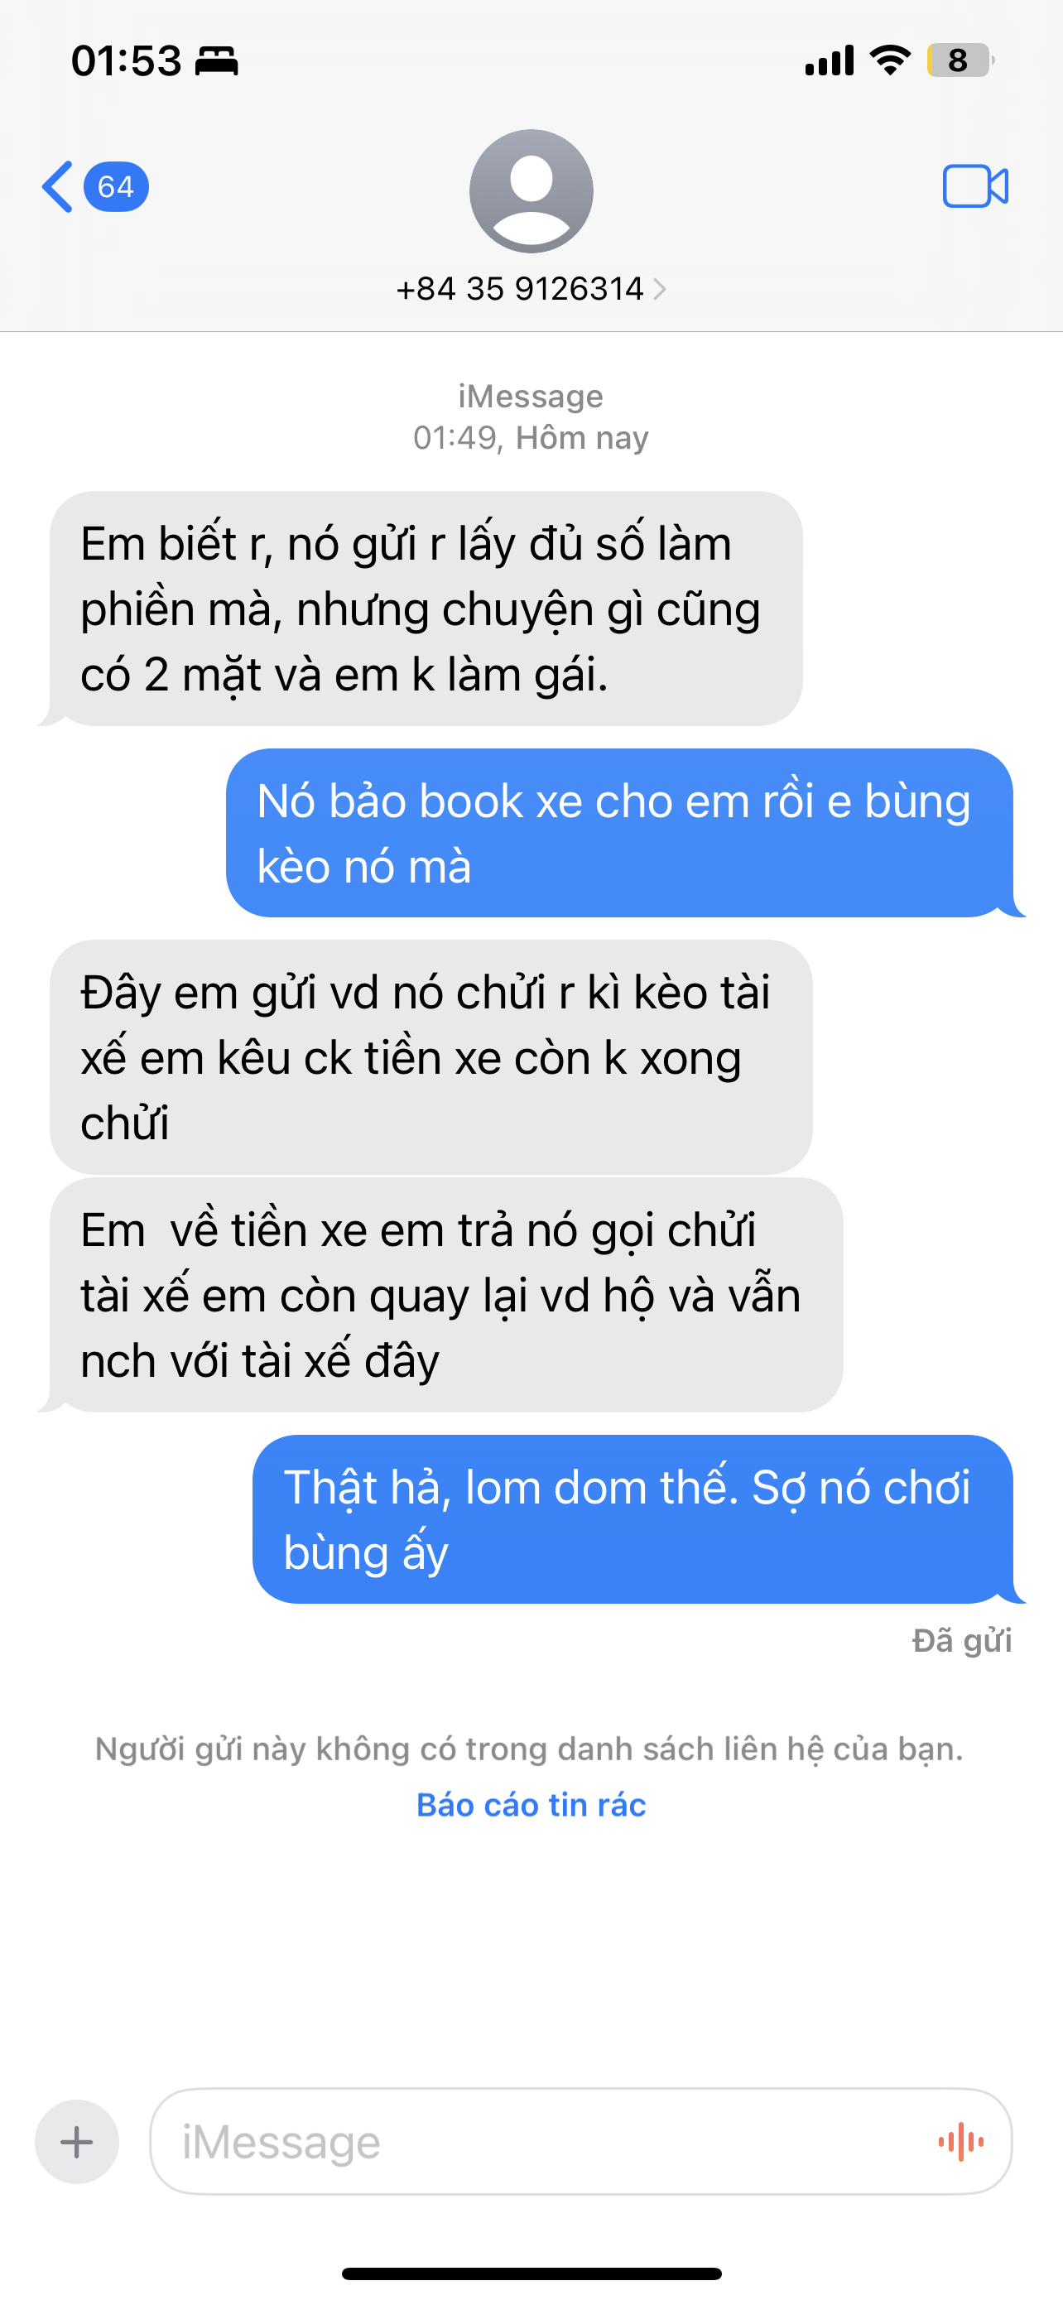Tap the blue bubble 'Nó bảo book xe'
The height and width of the screenshot is (2300, 1063).
(619, 833)
